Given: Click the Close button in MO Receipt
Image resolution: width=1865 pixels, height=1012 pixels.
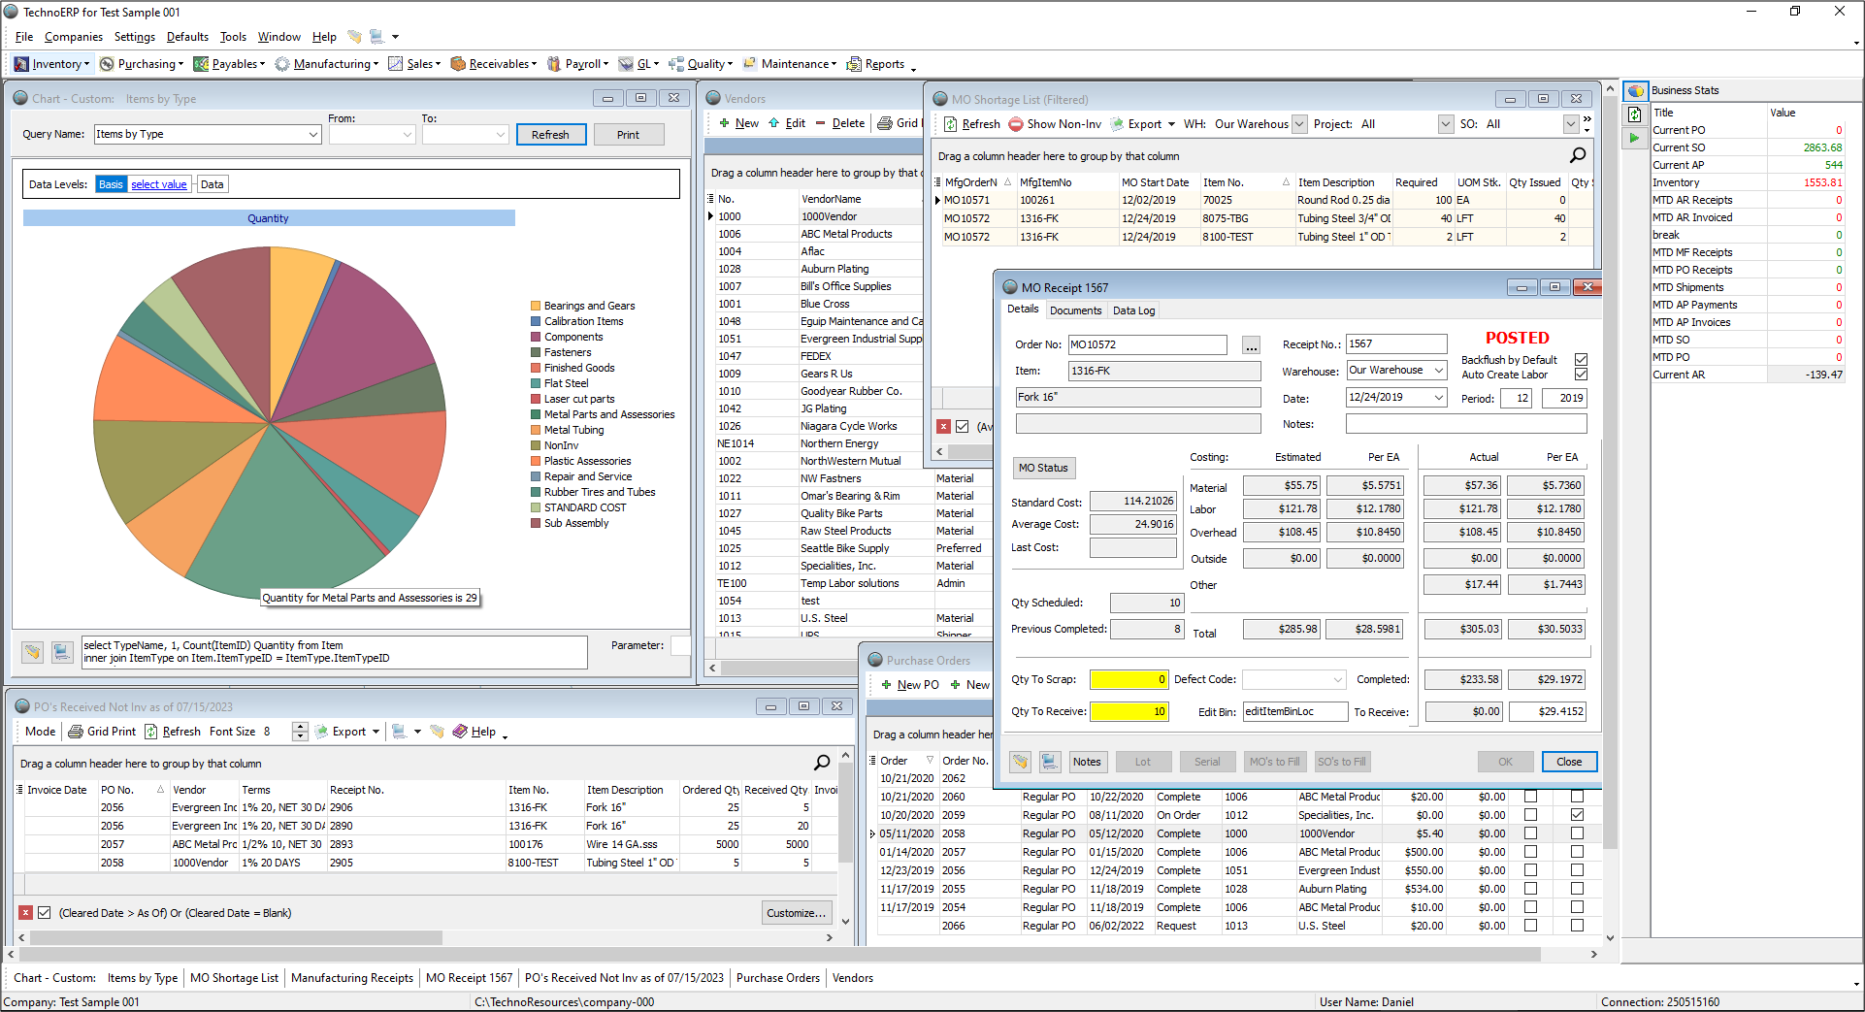Looking at the screenshot, I should click(x=1568, y=762).
